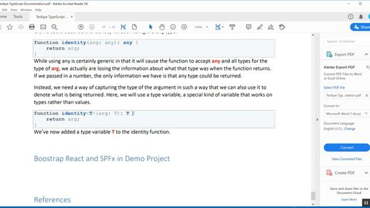Click the red word "any" in paragraph
Viewport: 370px width, 208px height.
tap(216, 61)
